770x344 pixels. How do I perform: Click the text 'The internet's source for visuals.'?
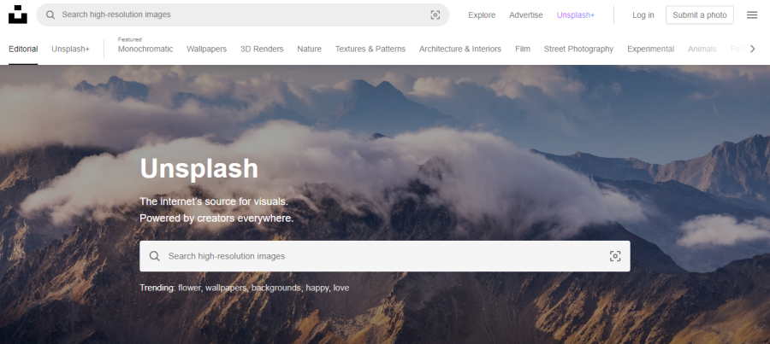coord(214,201)
